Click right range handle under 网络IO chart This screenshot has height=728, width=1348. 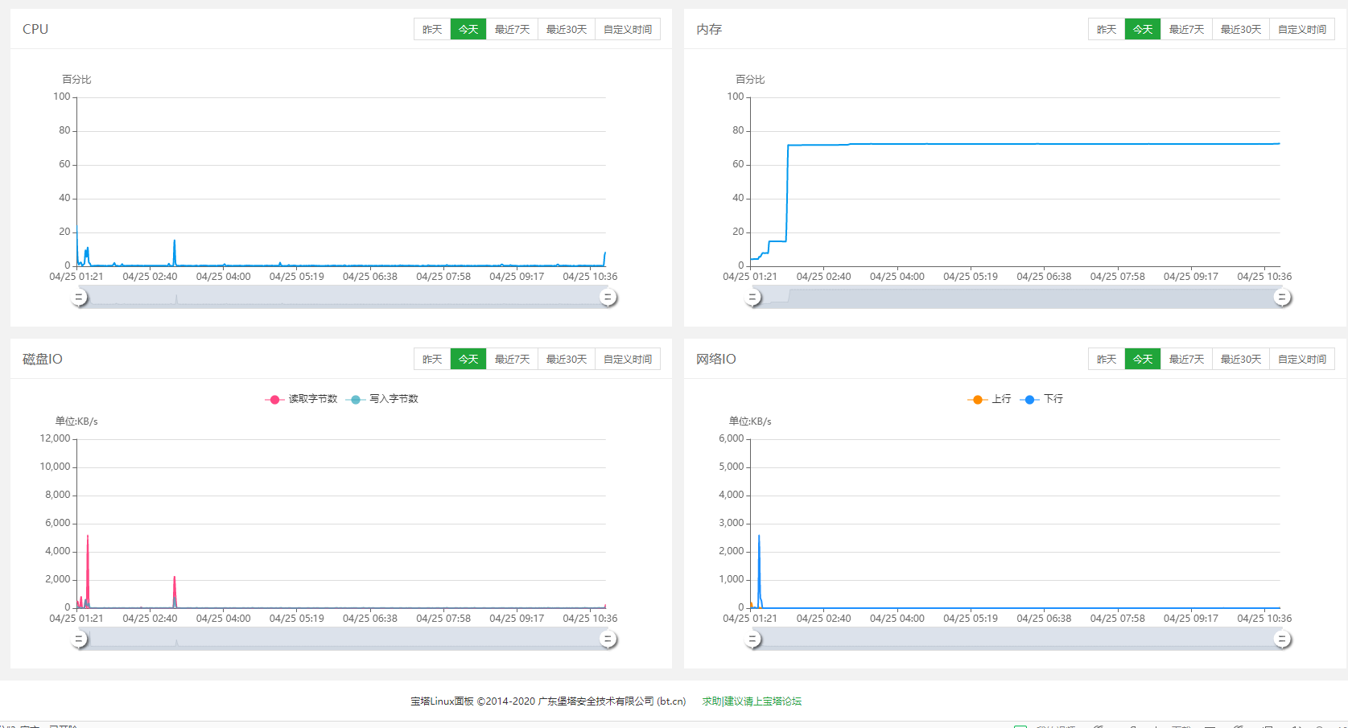[x=1282, y=640]
